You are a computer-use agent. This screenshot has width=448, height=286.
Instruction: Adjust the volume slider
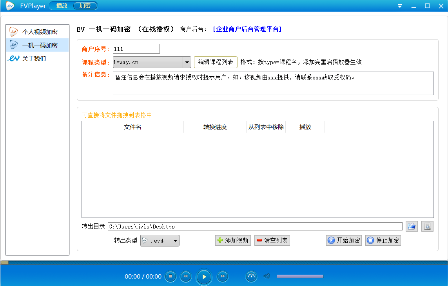[x=300, y=276]
